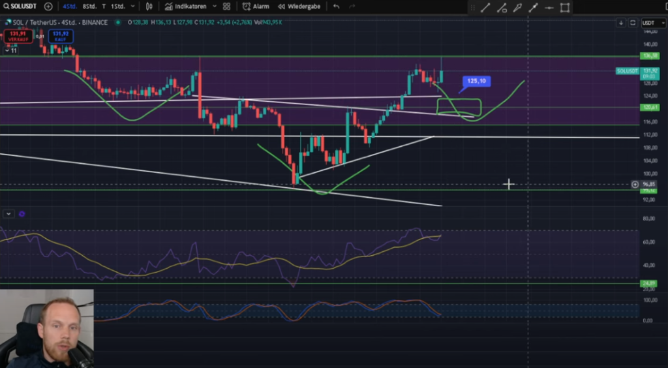This screenshot has height=368, width=668.
Task: Select the 125,10 price callout label
Action: pyautogui.click(x=477, y=81)
